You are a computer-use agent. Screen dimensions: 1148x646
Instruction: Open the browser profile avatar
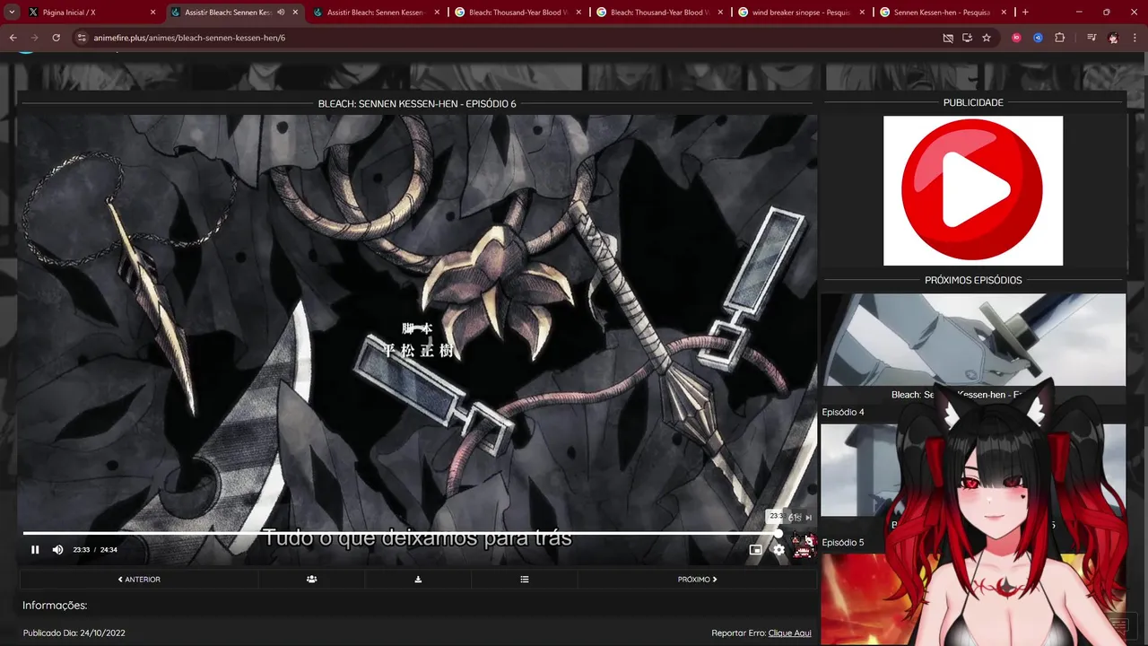point(1113,38)
